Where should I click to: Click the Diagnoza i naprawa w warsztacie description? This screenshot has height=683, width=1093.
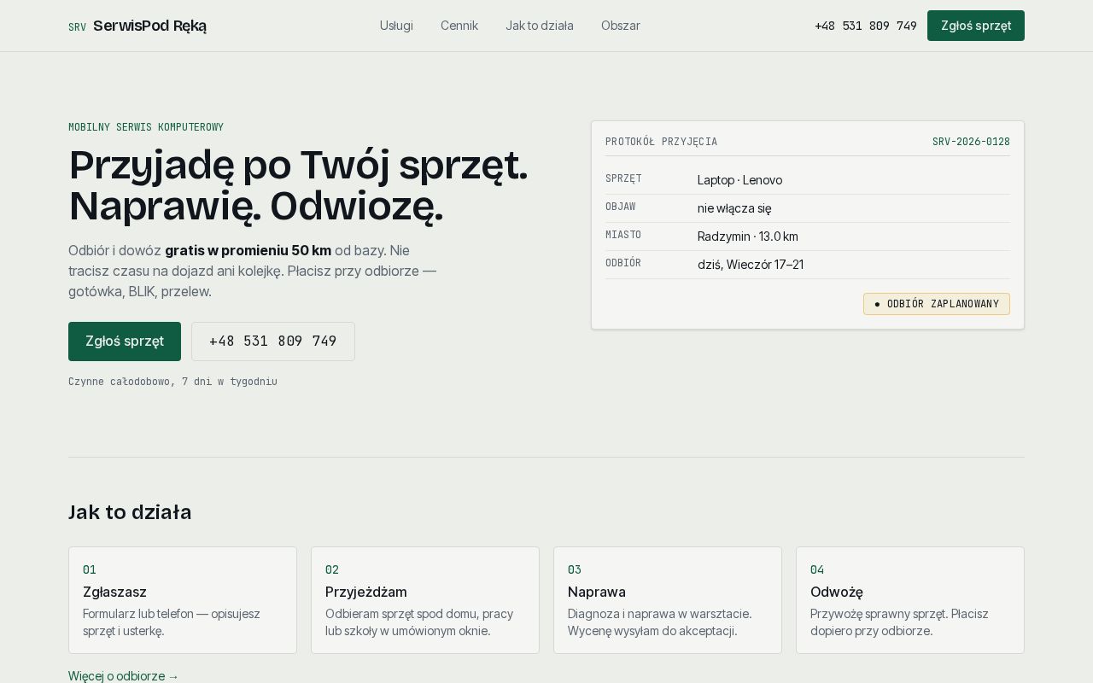tap(660, 622)
